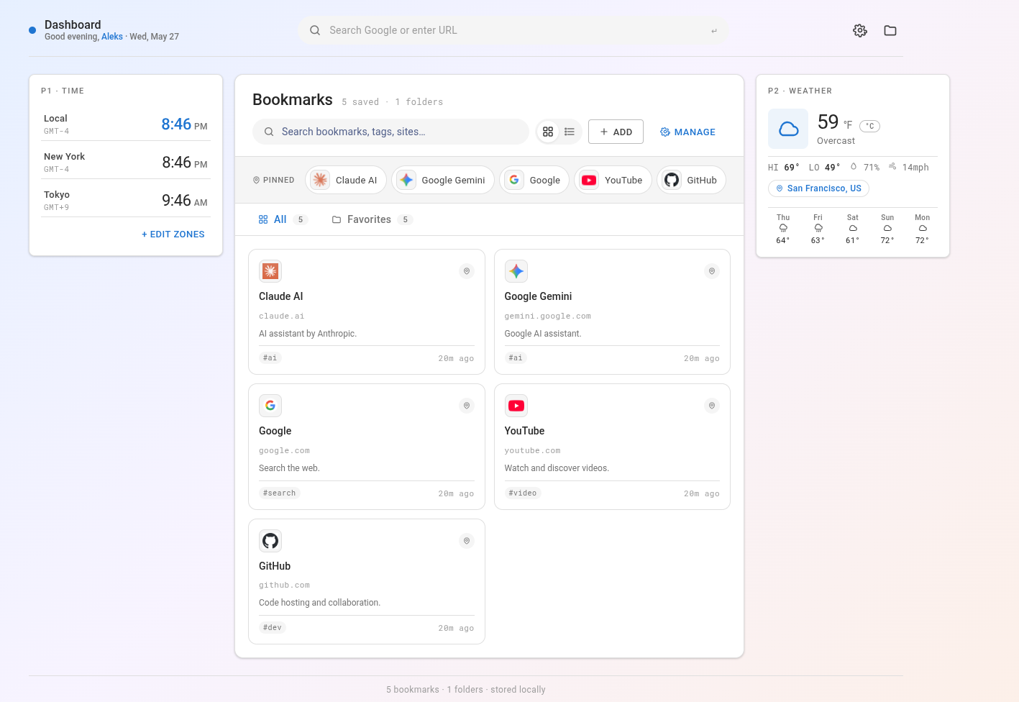
Task: Open the folder icon in header
Action: point(890,30)
